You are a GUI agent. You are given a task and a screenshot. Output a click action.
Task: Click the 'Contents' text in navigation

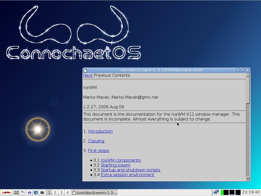click(121, 75)
